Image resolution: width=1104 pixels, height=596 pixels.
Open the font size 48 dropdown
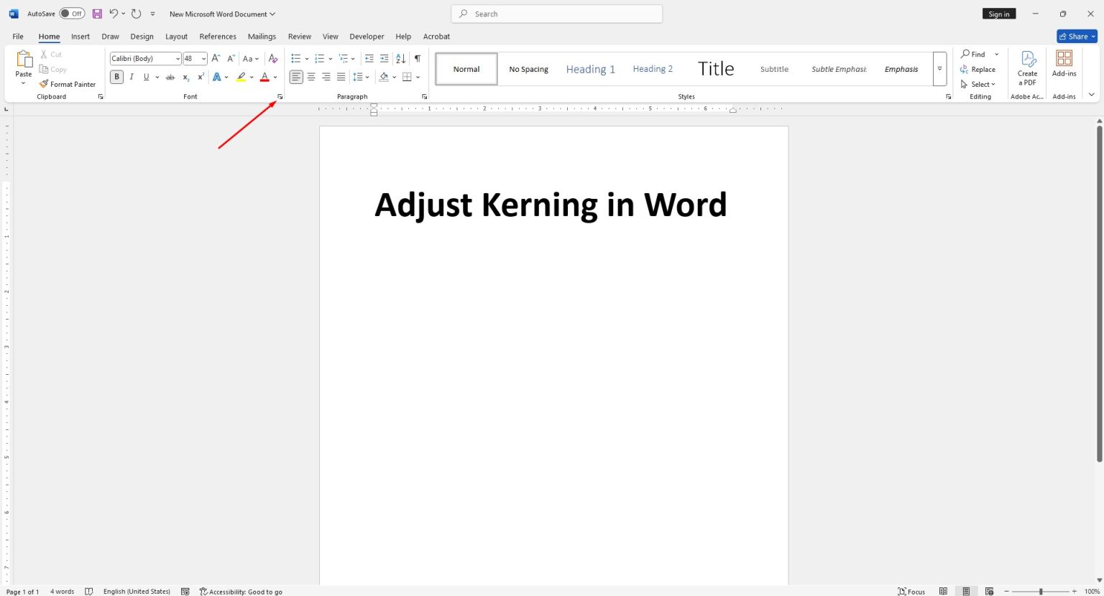[204, 59]
